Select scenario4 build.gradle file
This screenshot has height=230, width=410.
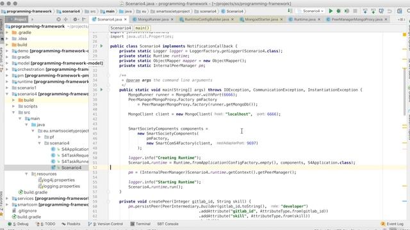tap(33, 192)
